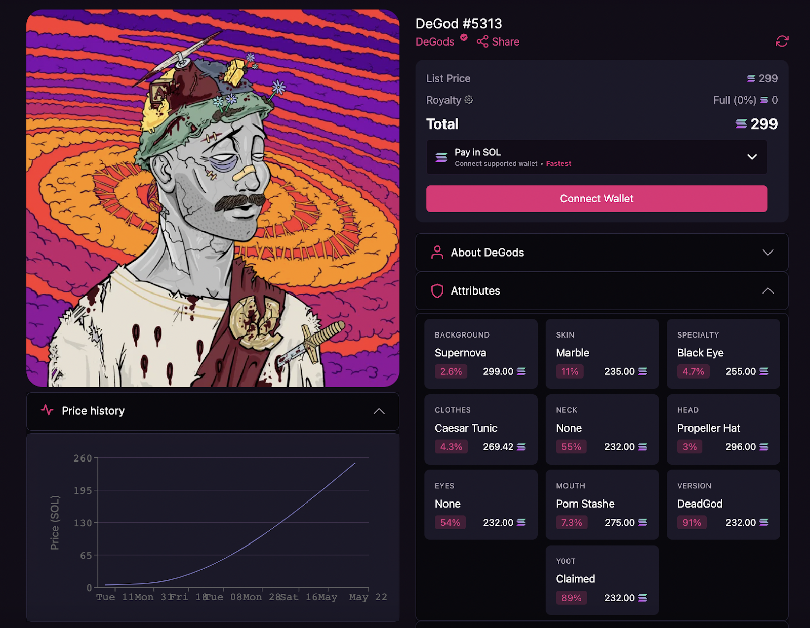Click the Solana icon in the Neck card

(642, 447)
